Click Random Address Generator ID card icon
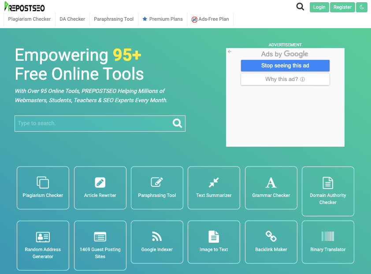 point(43,237)
